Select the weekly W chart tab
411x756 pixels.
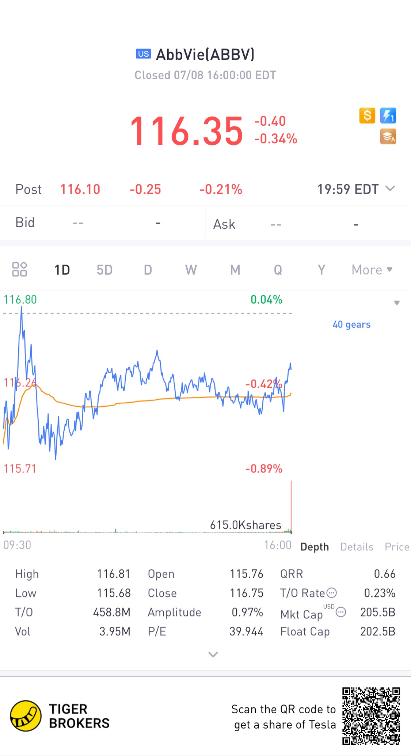191,270
